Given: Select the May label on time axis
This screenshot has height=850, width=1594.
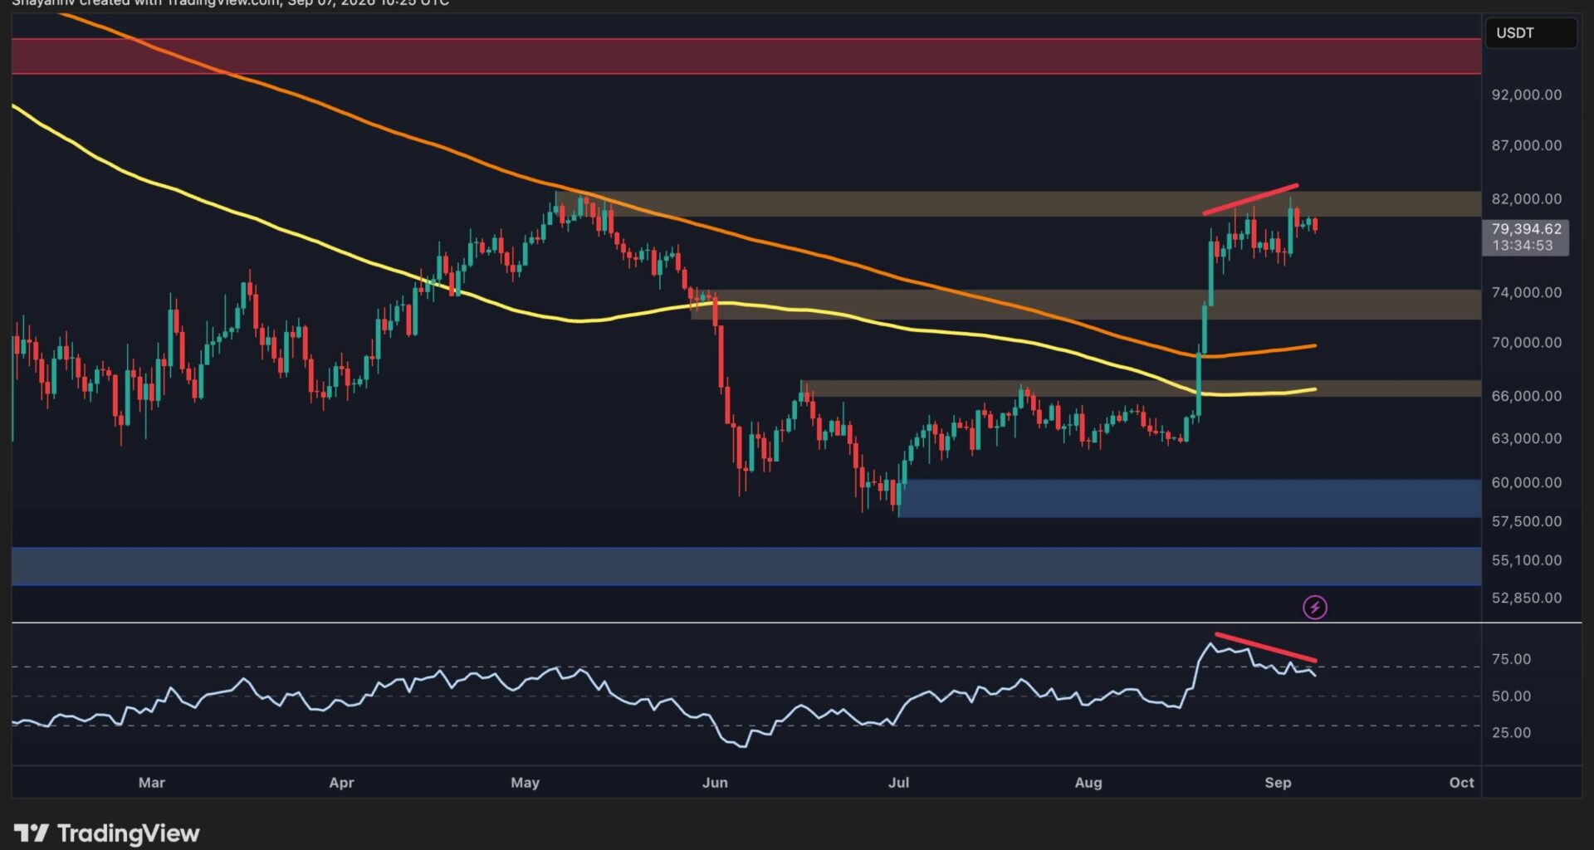Looking at the screenshot, I should (525, 782).
